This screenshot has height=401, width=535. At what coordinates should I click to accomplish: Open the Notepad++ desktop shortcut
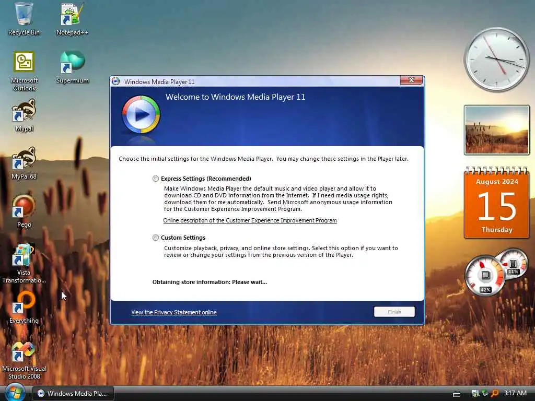click(x=72, y=19)
